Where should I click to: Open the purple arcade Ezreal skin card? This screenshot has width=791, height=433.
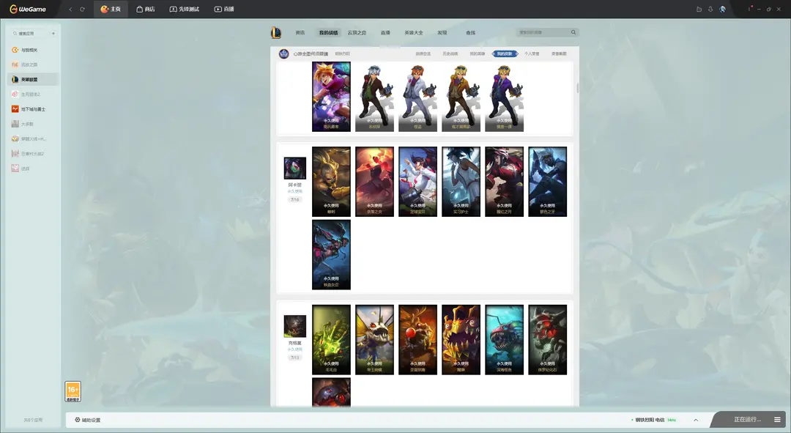pyautogui.click(x=332, y=97)
